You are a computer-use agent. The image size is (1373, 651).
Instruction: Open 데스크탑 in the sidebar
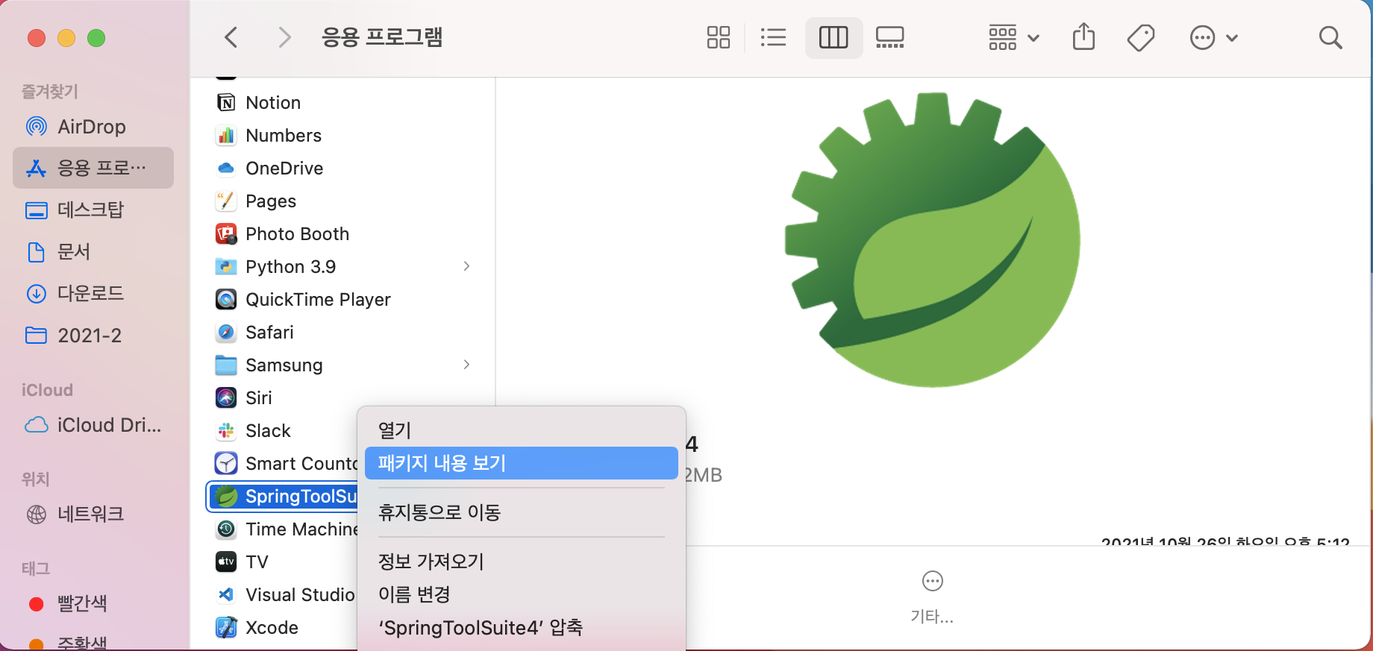93,210
